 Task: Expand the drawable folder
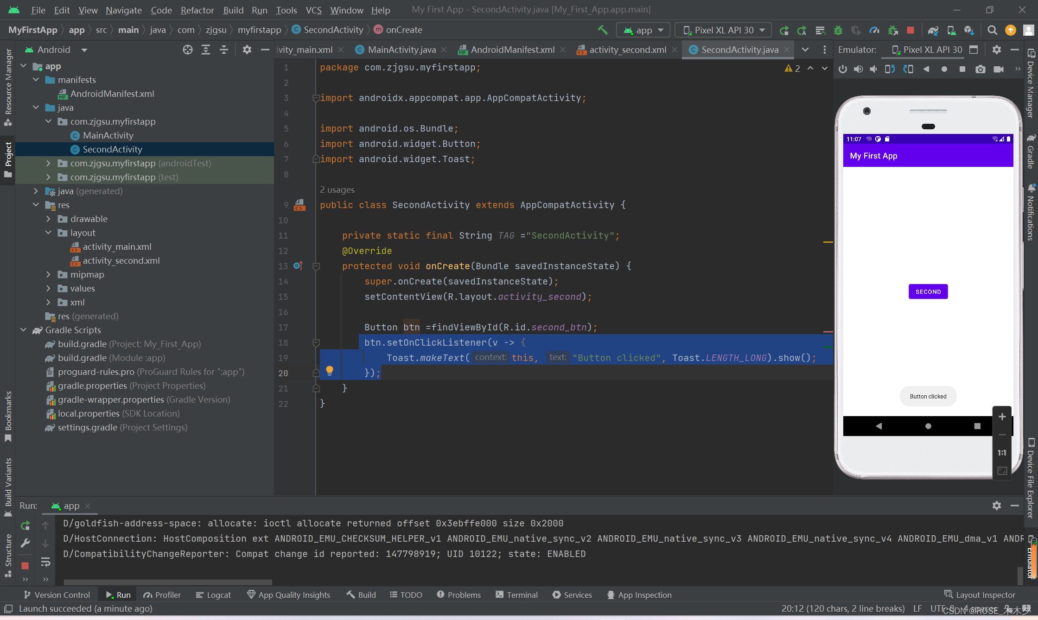click(x=48, y=219)
